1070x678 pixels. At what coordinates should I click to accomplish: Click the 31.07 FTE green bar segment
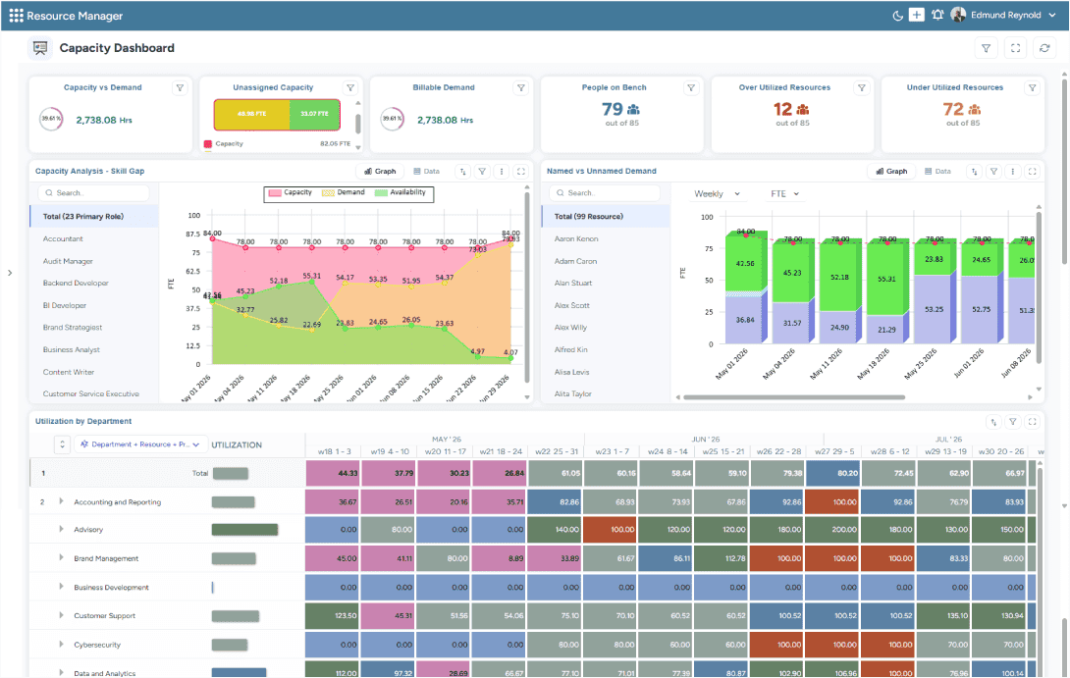coord(314,114)
